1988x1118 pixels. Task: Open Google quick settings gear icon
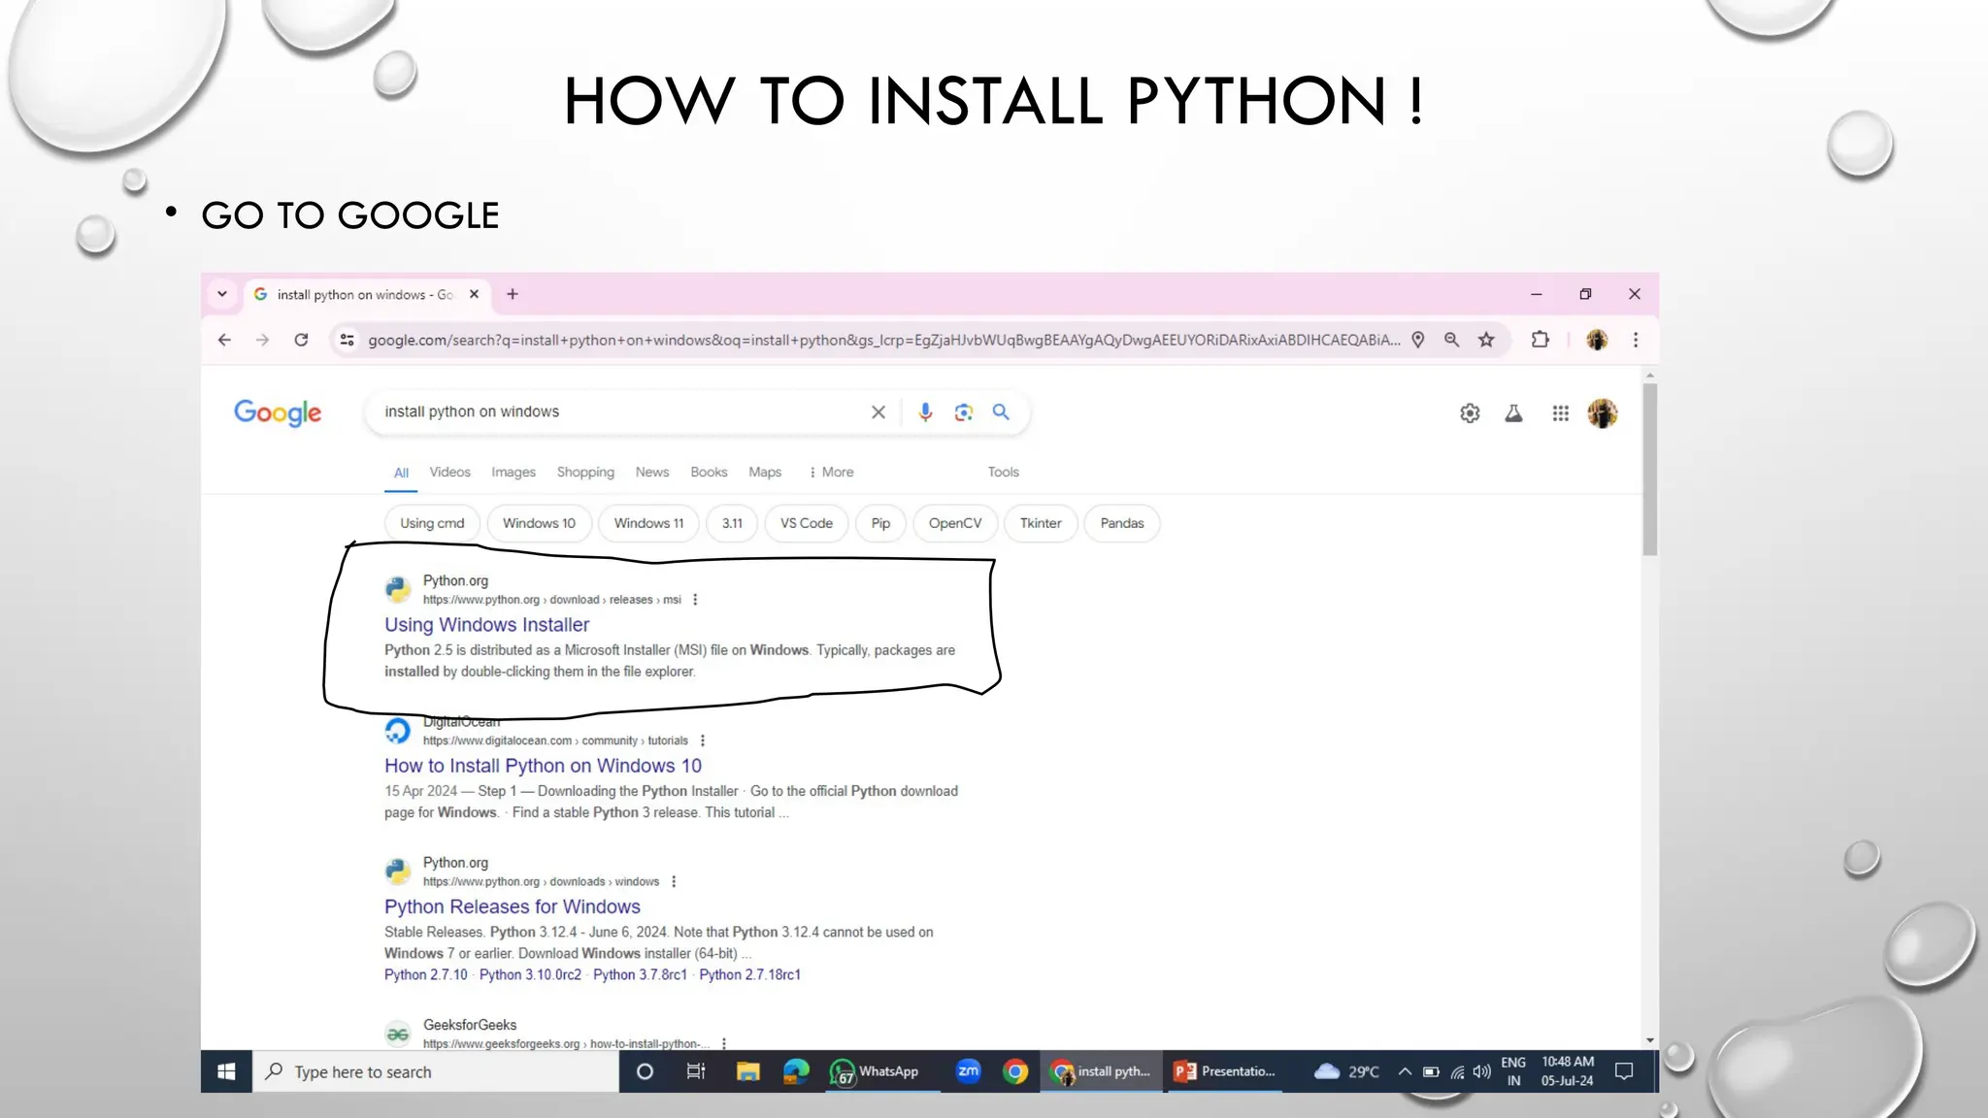tap(1470, 413)
